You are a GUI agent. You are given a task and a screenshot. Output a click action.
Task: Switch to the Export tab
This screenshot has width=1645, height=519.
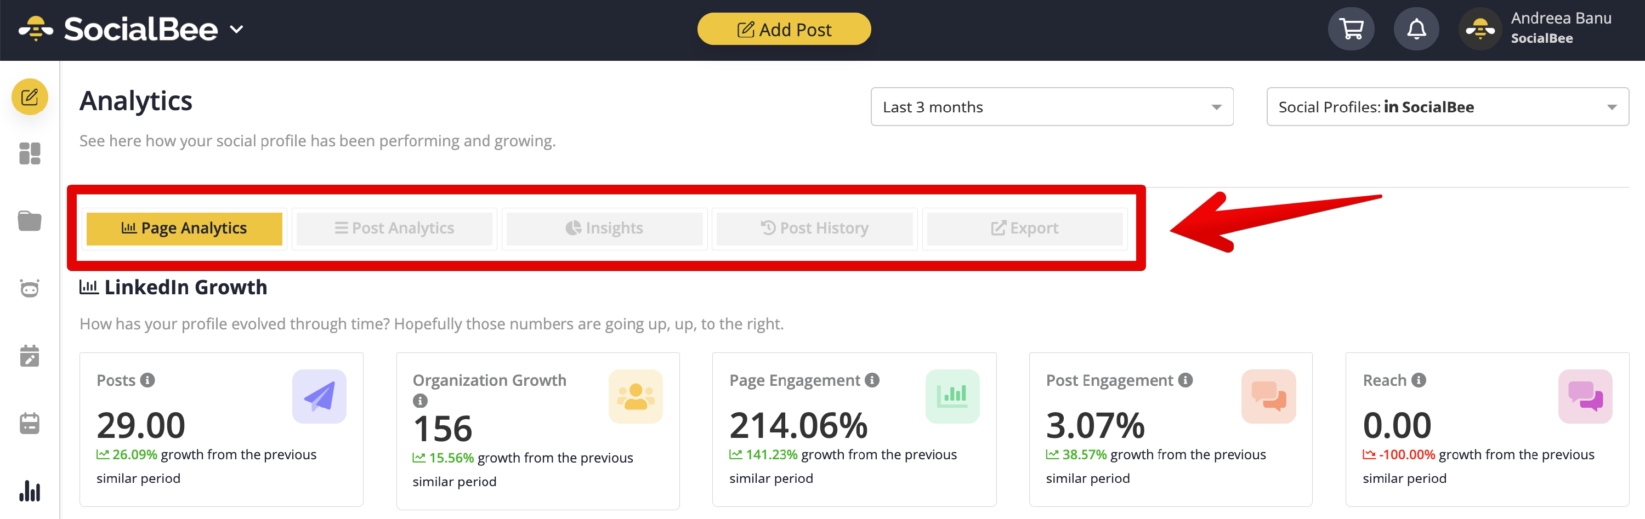click(x=1024, y=229)
